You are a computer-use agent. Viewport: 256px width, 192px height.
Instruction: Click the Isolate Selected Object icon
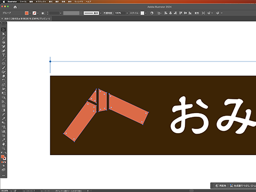pyautogui.click(x=203, y=13)
